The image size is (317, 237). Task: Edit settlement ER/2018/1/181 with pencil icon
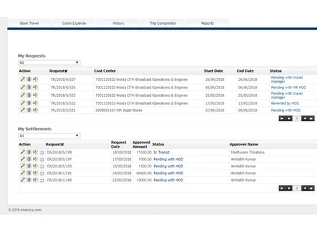coord(22,173)
